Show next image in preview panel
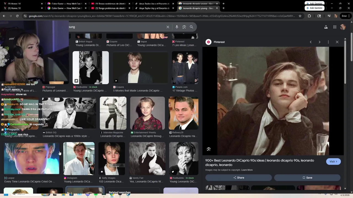Screen dimensions: 353x198 (x=319, y=42)
